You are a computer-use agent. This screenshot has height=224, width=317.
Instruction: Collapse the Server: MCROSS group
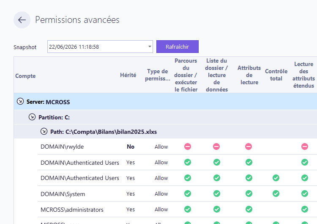point(20,101)
